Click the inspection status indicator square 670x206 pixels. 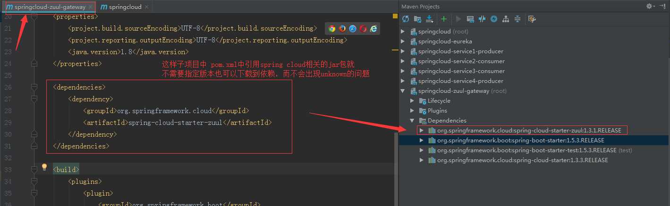[395, 16]
